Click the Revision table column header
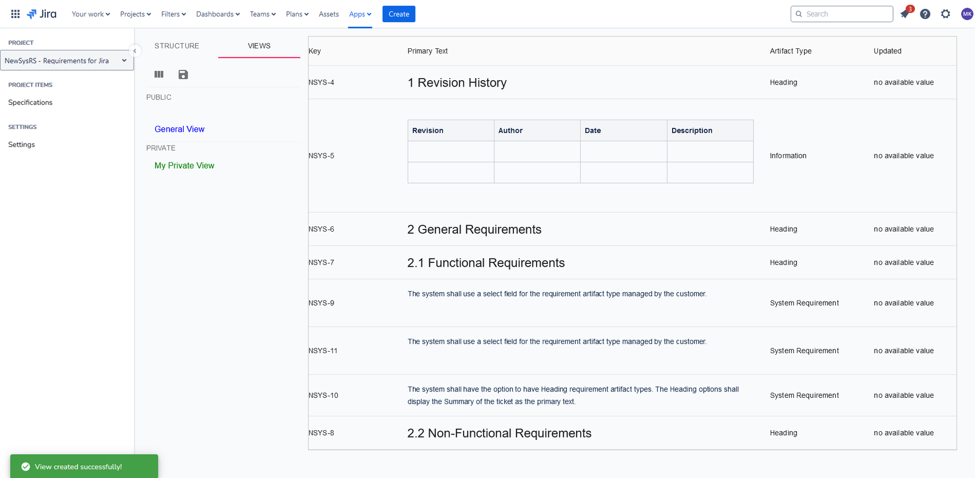 coord(451,131)
